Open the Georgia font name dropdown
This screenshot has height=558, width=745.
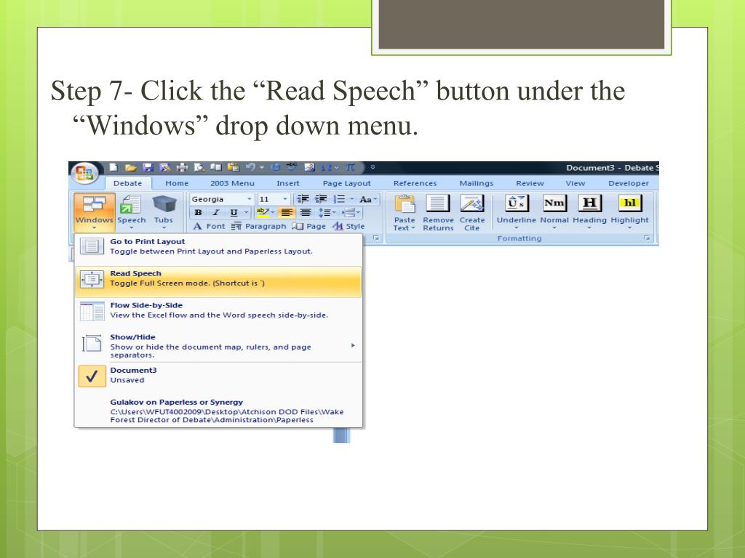(249, 199)
